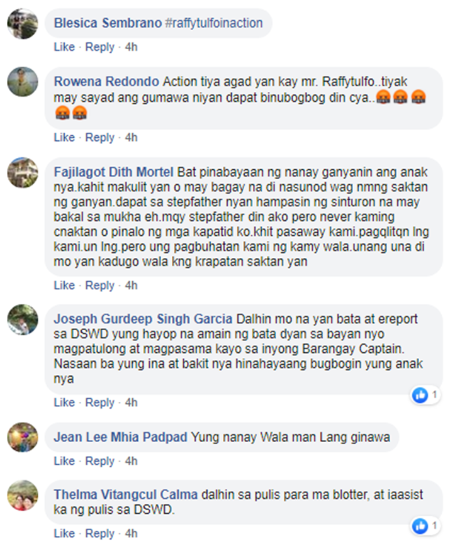View like reaction on Joseph's comment

(425, 395)
